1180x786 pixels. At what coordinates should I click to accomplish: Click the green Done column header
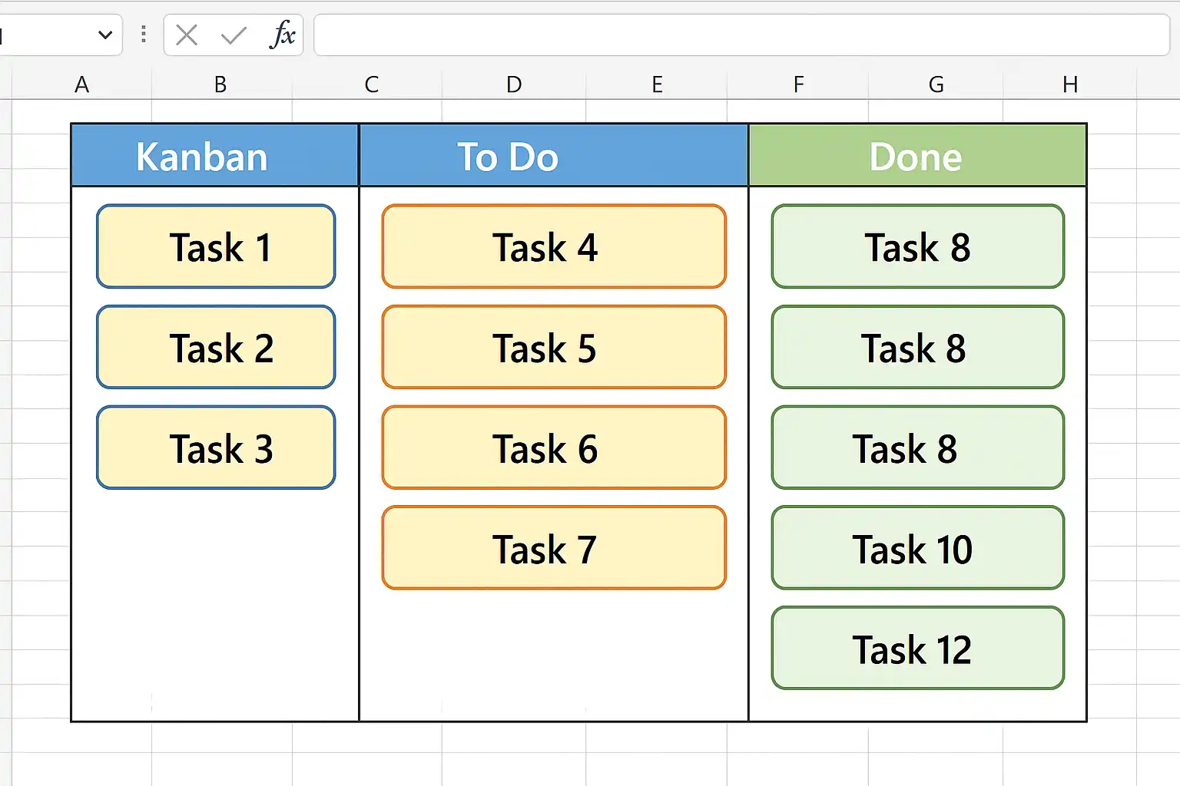(917, 156)
